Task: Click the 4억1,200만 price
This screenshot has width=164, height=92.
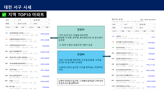Action: point(45,70)
